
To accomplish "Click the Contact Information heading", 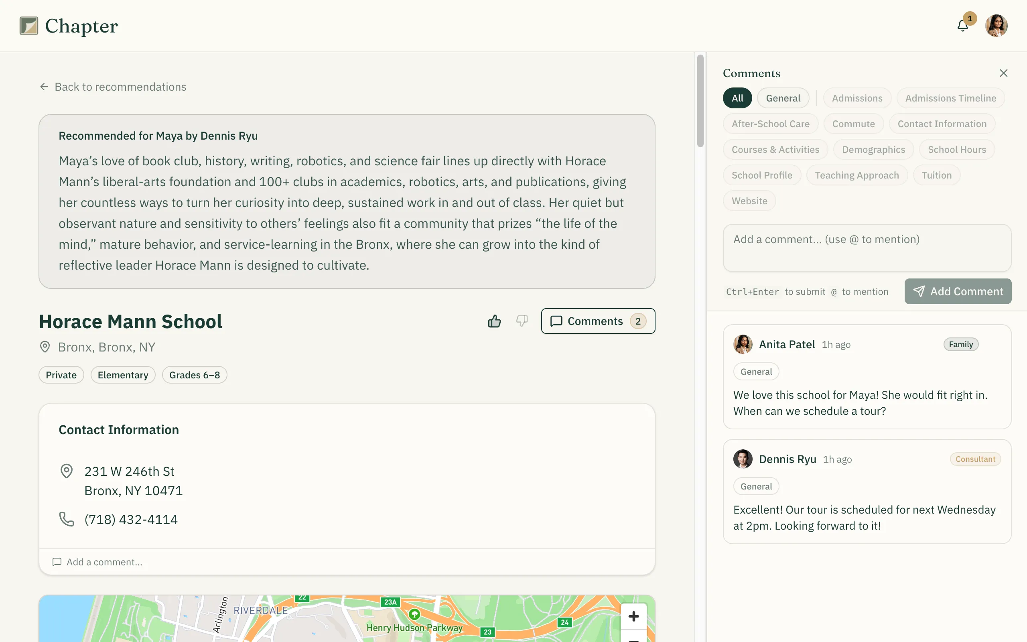I will 119,430.
